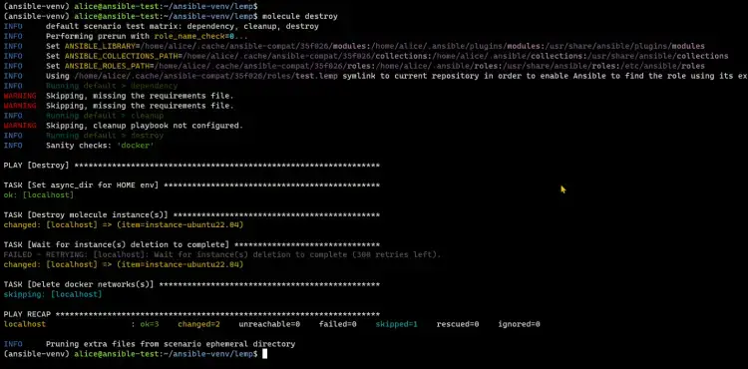
Task: Click the "ok: [localhost]" status line
Action: (x=39, y=195)
